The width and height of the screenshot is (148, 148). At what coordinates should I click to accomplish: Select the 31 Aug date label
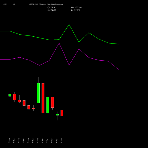(42, 141)
